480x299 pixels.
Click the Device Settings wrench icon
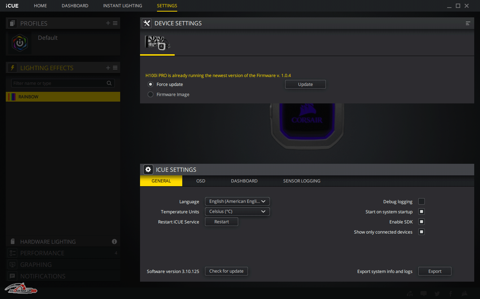point(147,23)
